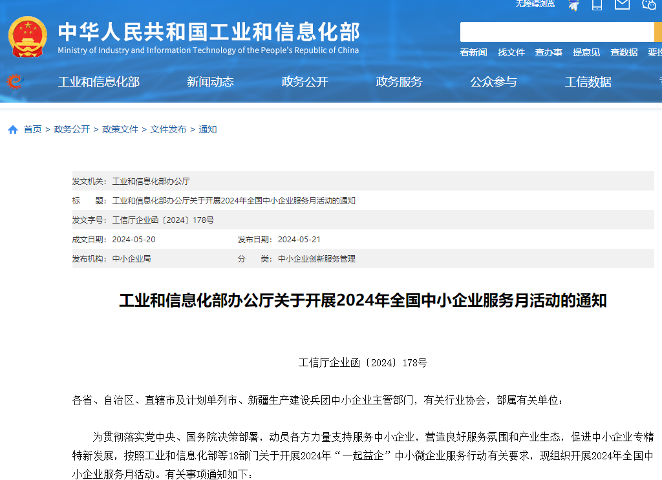Open the 政务服务 nav menu
The image size is (662, 480).
[399, 82]
